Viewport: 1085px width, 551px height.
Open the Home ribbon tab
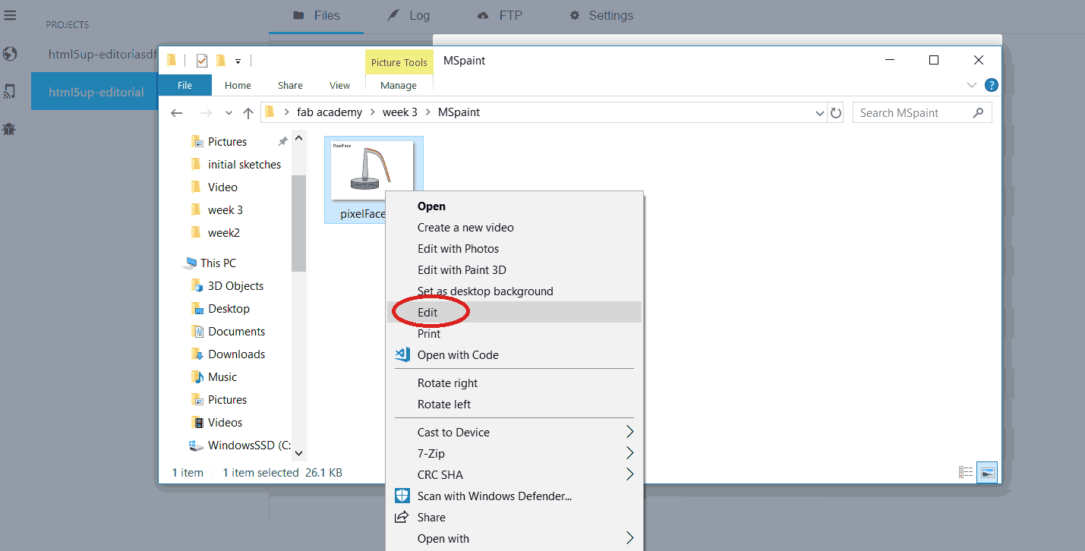[x=238, y=86]
